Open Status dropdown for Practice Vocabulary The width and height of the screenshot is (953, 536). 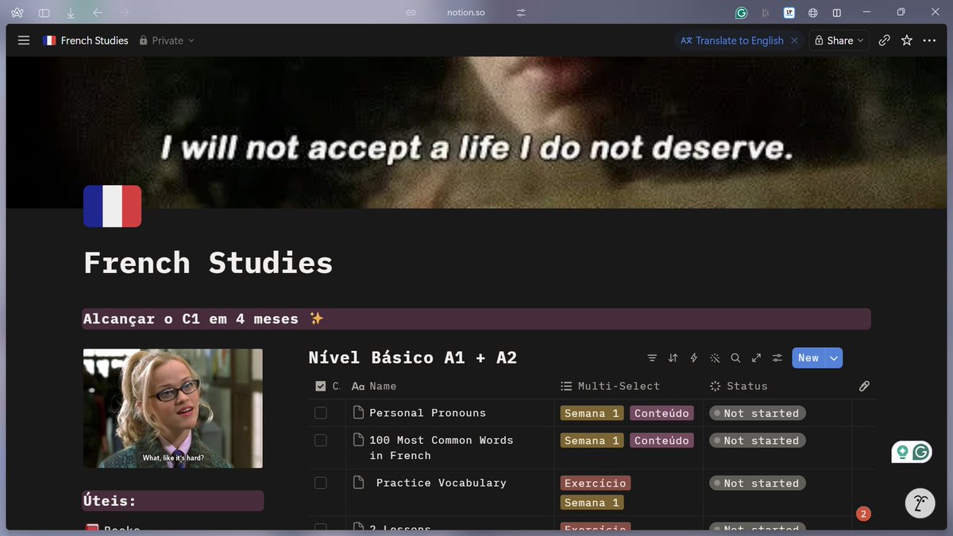[757, 483]
